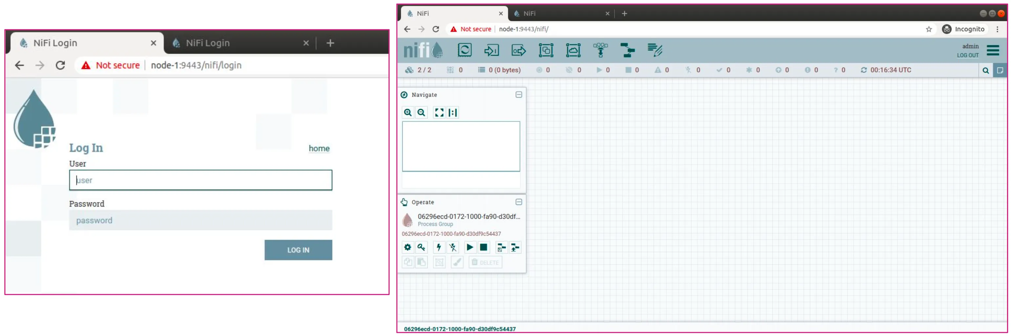The height and width of the screenshot is (336, 1011).
Task: Click LOG OUT link under admin
Action: pyautogui.click(x=967, y=55)
